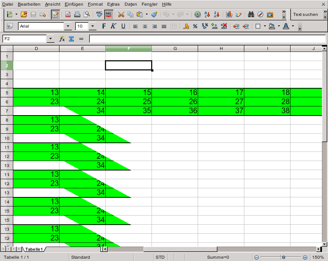Open the Einfügen menu
Image resolution: width=328 pixels, height=261 pixels.
(74, 4)
